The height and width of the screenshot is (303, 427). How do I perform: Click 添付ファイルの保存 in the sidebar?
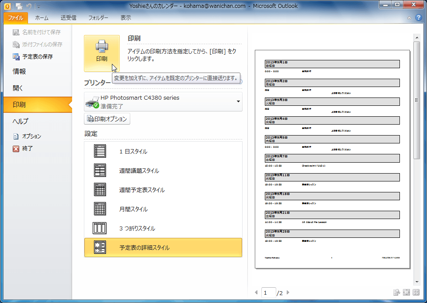point(37,45)
